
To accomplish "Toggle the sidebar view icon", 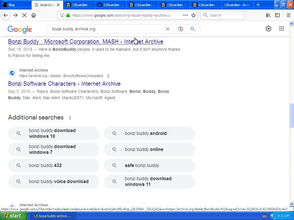I will 277,15.
